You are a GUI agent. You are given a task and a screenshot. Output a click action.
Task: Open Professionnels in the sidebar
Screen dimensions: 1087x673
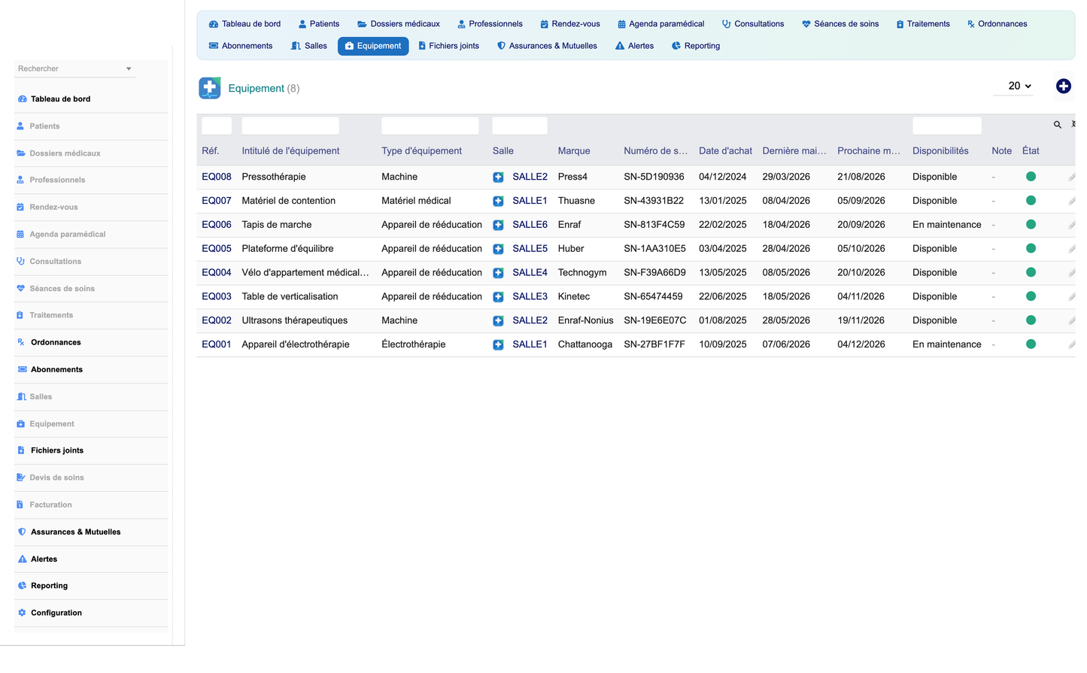point(57,180)
